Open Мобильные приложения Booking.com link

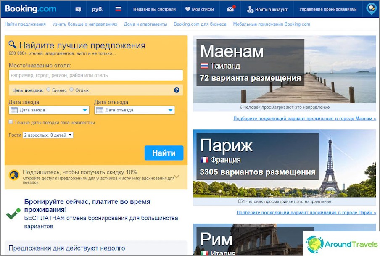pyautogui.click(x=272, y=24)
